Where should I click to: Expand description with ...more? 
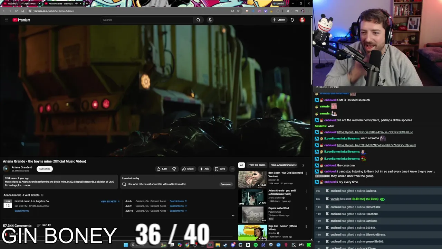click(x=26, y=185)
